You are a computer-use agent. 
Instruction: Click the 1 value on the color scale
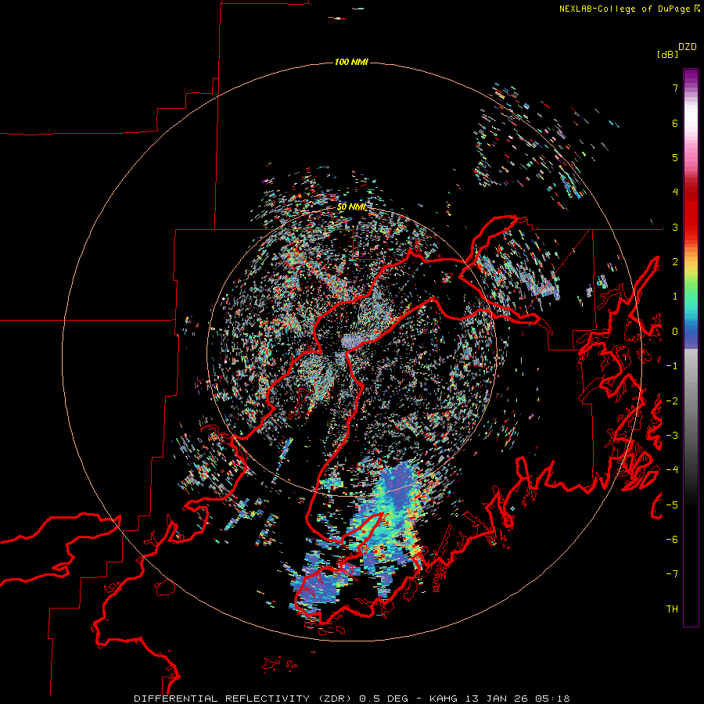point(675,296)
